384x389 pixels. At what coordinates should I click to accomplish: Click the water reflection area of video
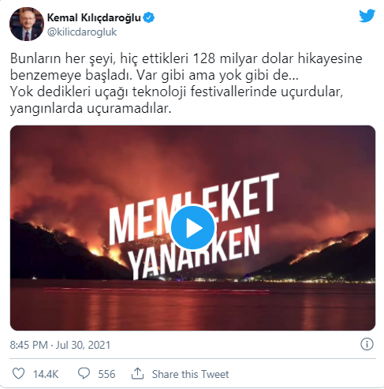(192, 305)
